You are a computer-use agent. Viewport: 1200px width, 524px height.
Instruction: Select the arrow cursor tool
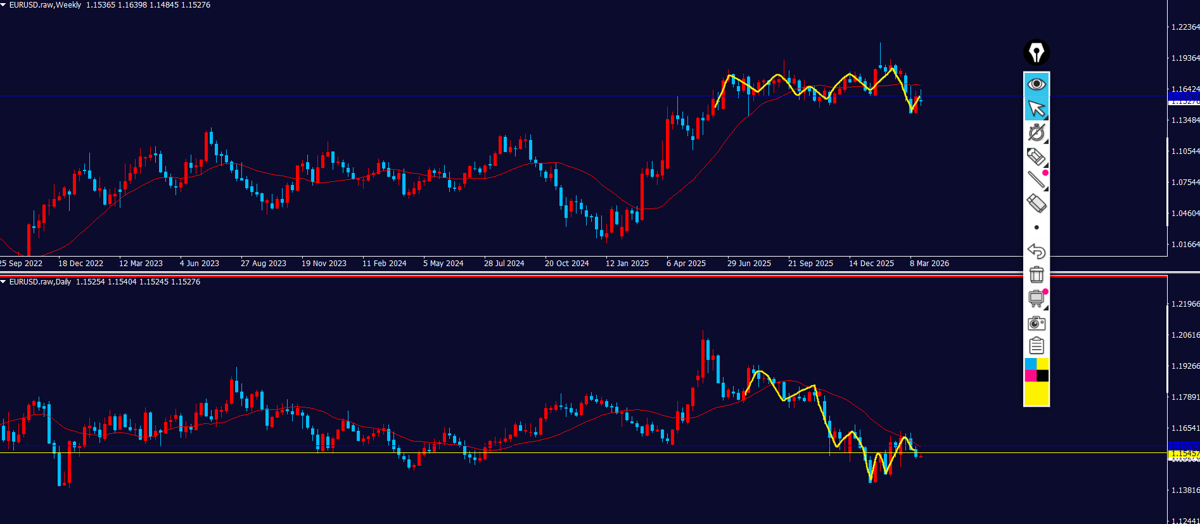click(1037, 108)
